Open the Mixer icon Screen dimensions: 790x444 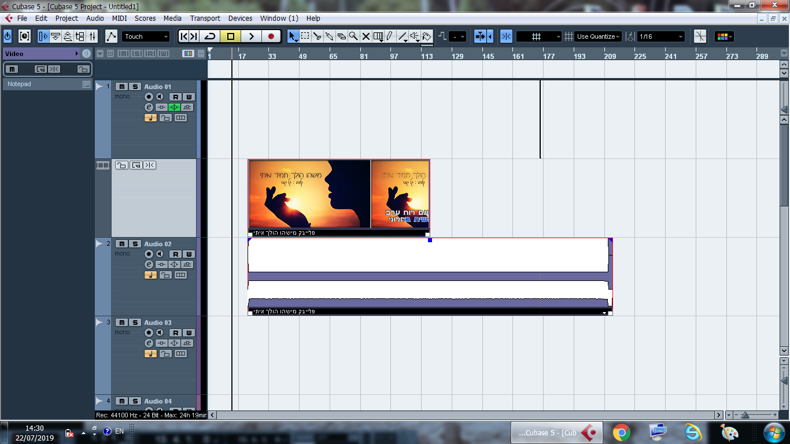click(93, 36)
